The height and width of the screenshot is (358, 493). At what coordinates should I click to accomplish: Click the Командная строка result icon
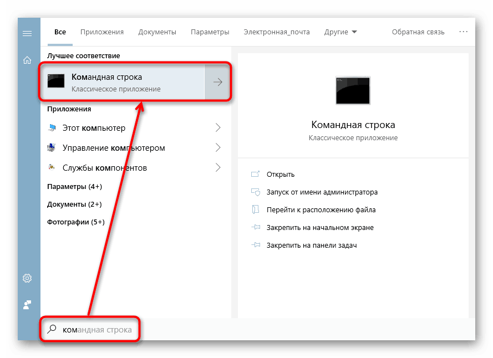coord(56,81)
